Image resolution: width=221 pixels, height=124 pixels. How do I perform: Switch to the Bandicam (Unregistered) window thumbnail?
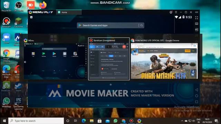[x=109, y=59]
